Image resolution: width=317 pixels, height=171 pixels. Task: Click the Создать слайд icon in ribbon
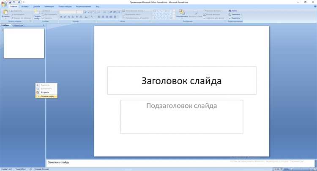[37, 12]
